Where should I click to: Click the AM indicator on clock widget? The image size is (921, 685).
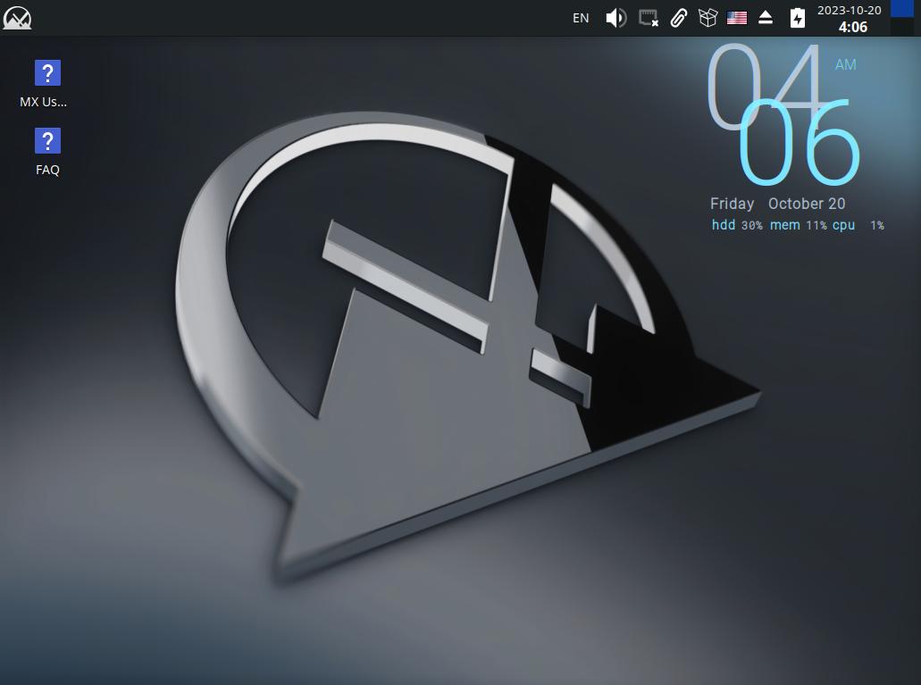coord(845,64)
